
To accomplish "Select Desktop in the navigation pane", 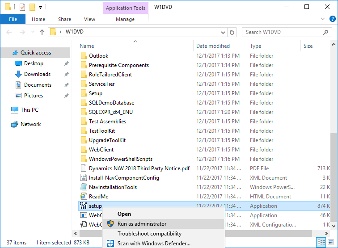I will click(34, 63).
